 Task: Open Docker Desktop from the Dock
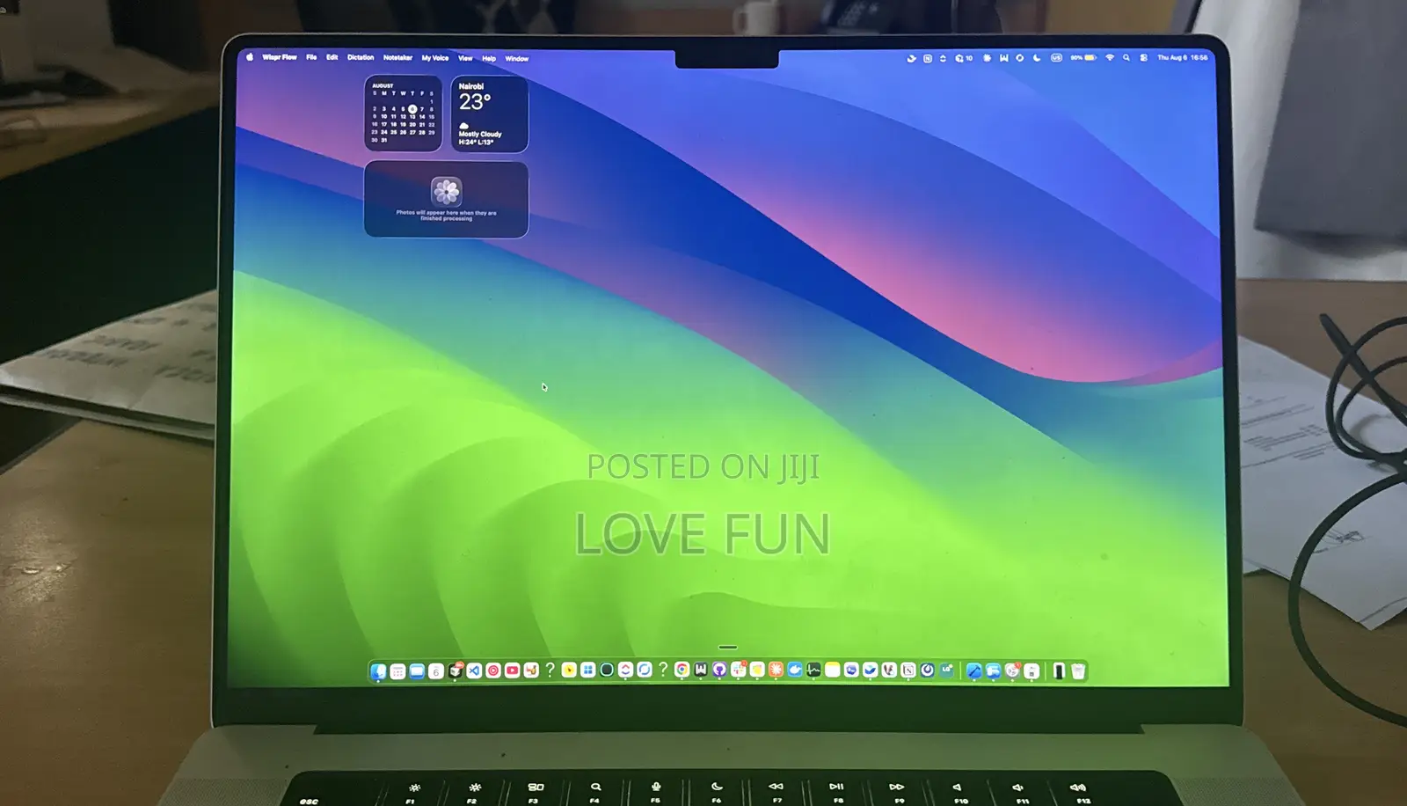795,670
